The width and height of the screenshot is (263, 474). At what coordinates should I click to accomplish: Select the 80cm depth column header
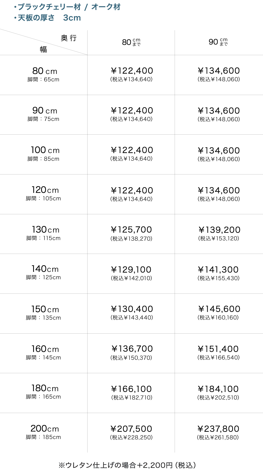click(131, 42)
